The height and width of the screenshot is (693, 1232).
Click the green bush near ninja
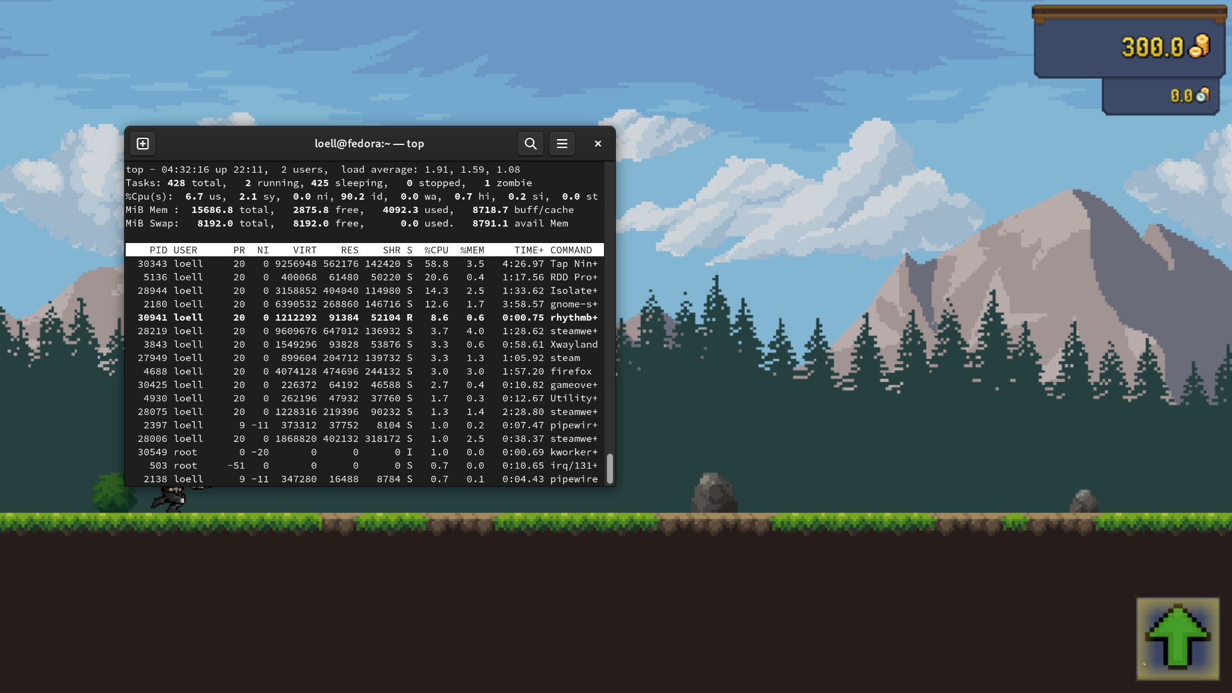112,493
